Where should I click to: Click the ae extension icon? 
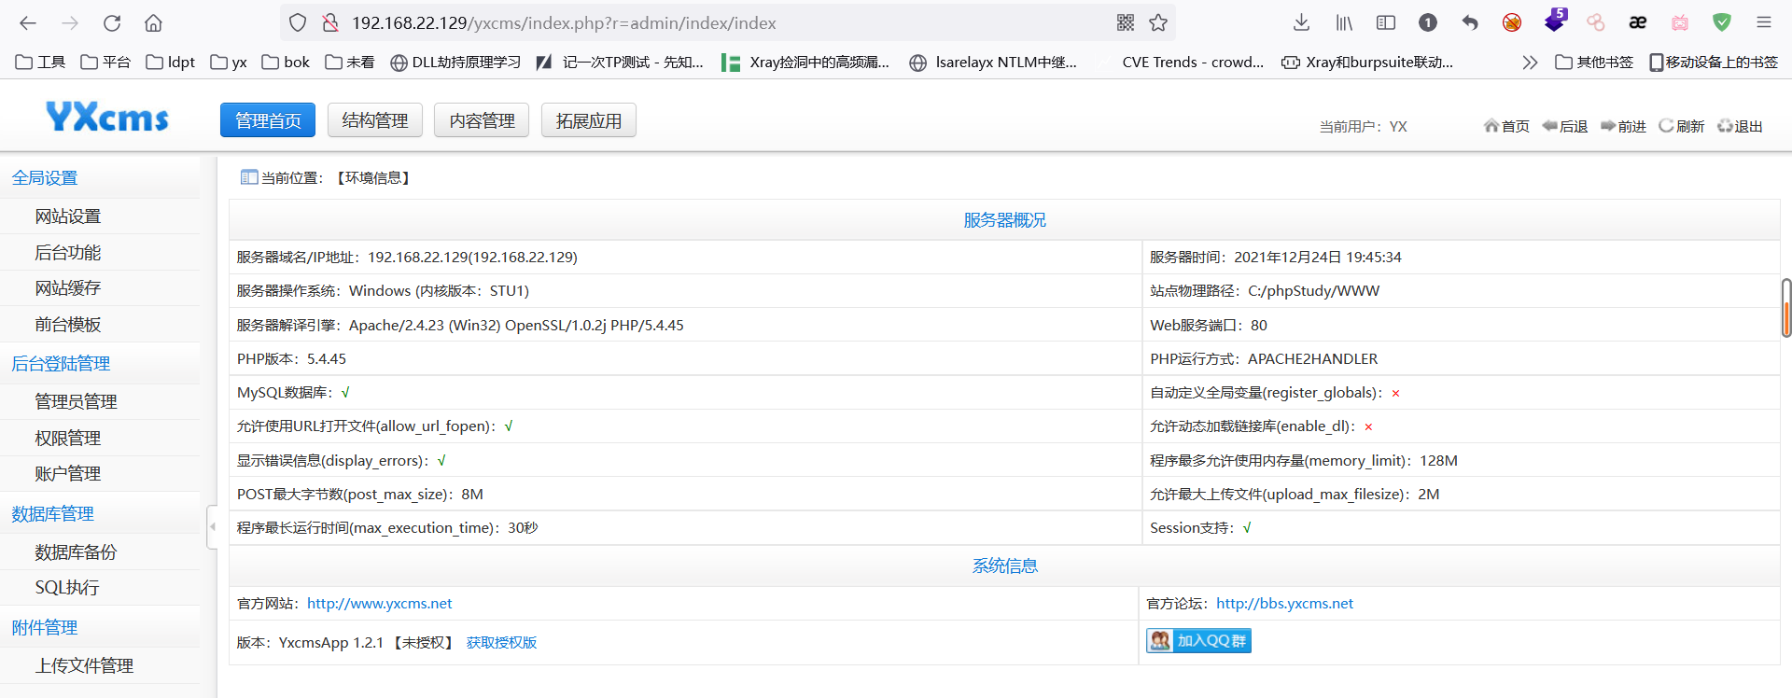(x=1638, y=22)
